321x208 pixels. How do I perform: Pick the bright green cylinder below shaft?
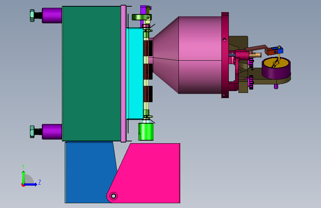[x=146, y=132]
